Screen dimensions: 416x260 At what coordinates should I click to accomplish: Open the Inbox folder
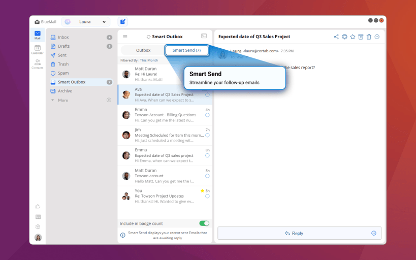click(x=81, y=37)
